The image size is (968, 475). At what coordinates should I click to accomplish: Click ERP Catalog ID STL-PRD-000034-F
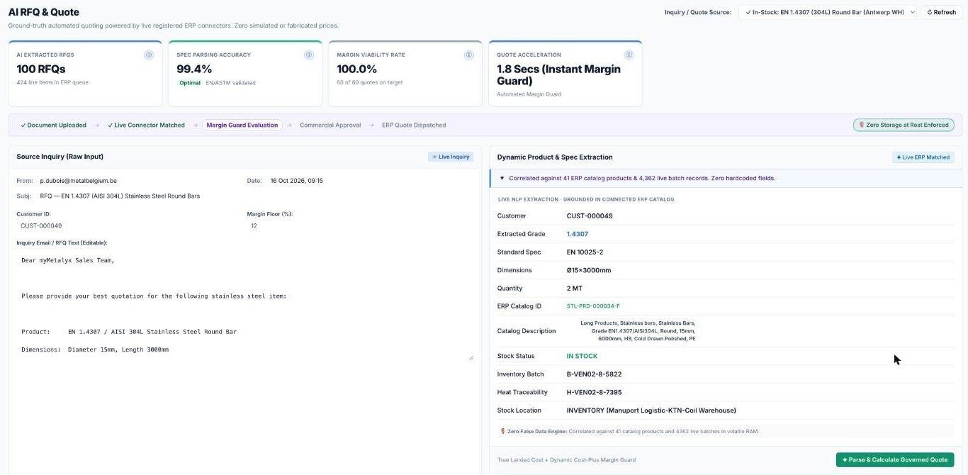click(x=593, y=306)
